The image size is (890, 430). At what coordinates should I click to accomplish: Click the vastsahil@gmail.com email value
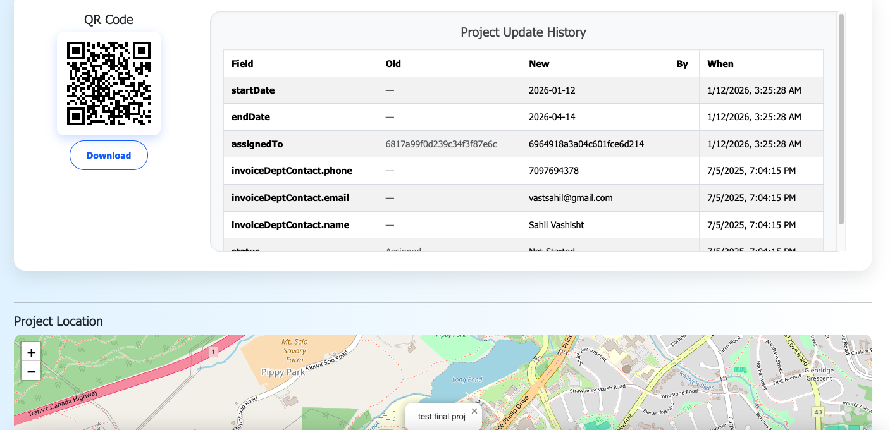pyautogui.click(x=571, y=198)
